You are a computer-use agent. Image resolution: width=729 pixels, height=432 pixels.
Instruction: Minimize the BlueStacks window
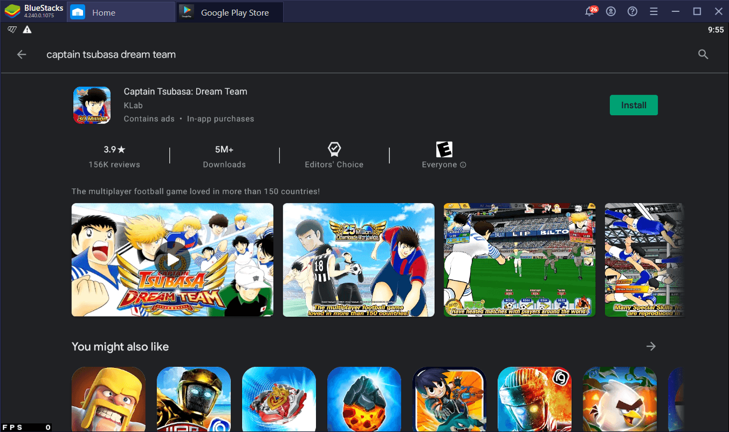pyautogui.click(x=677, y=12)
